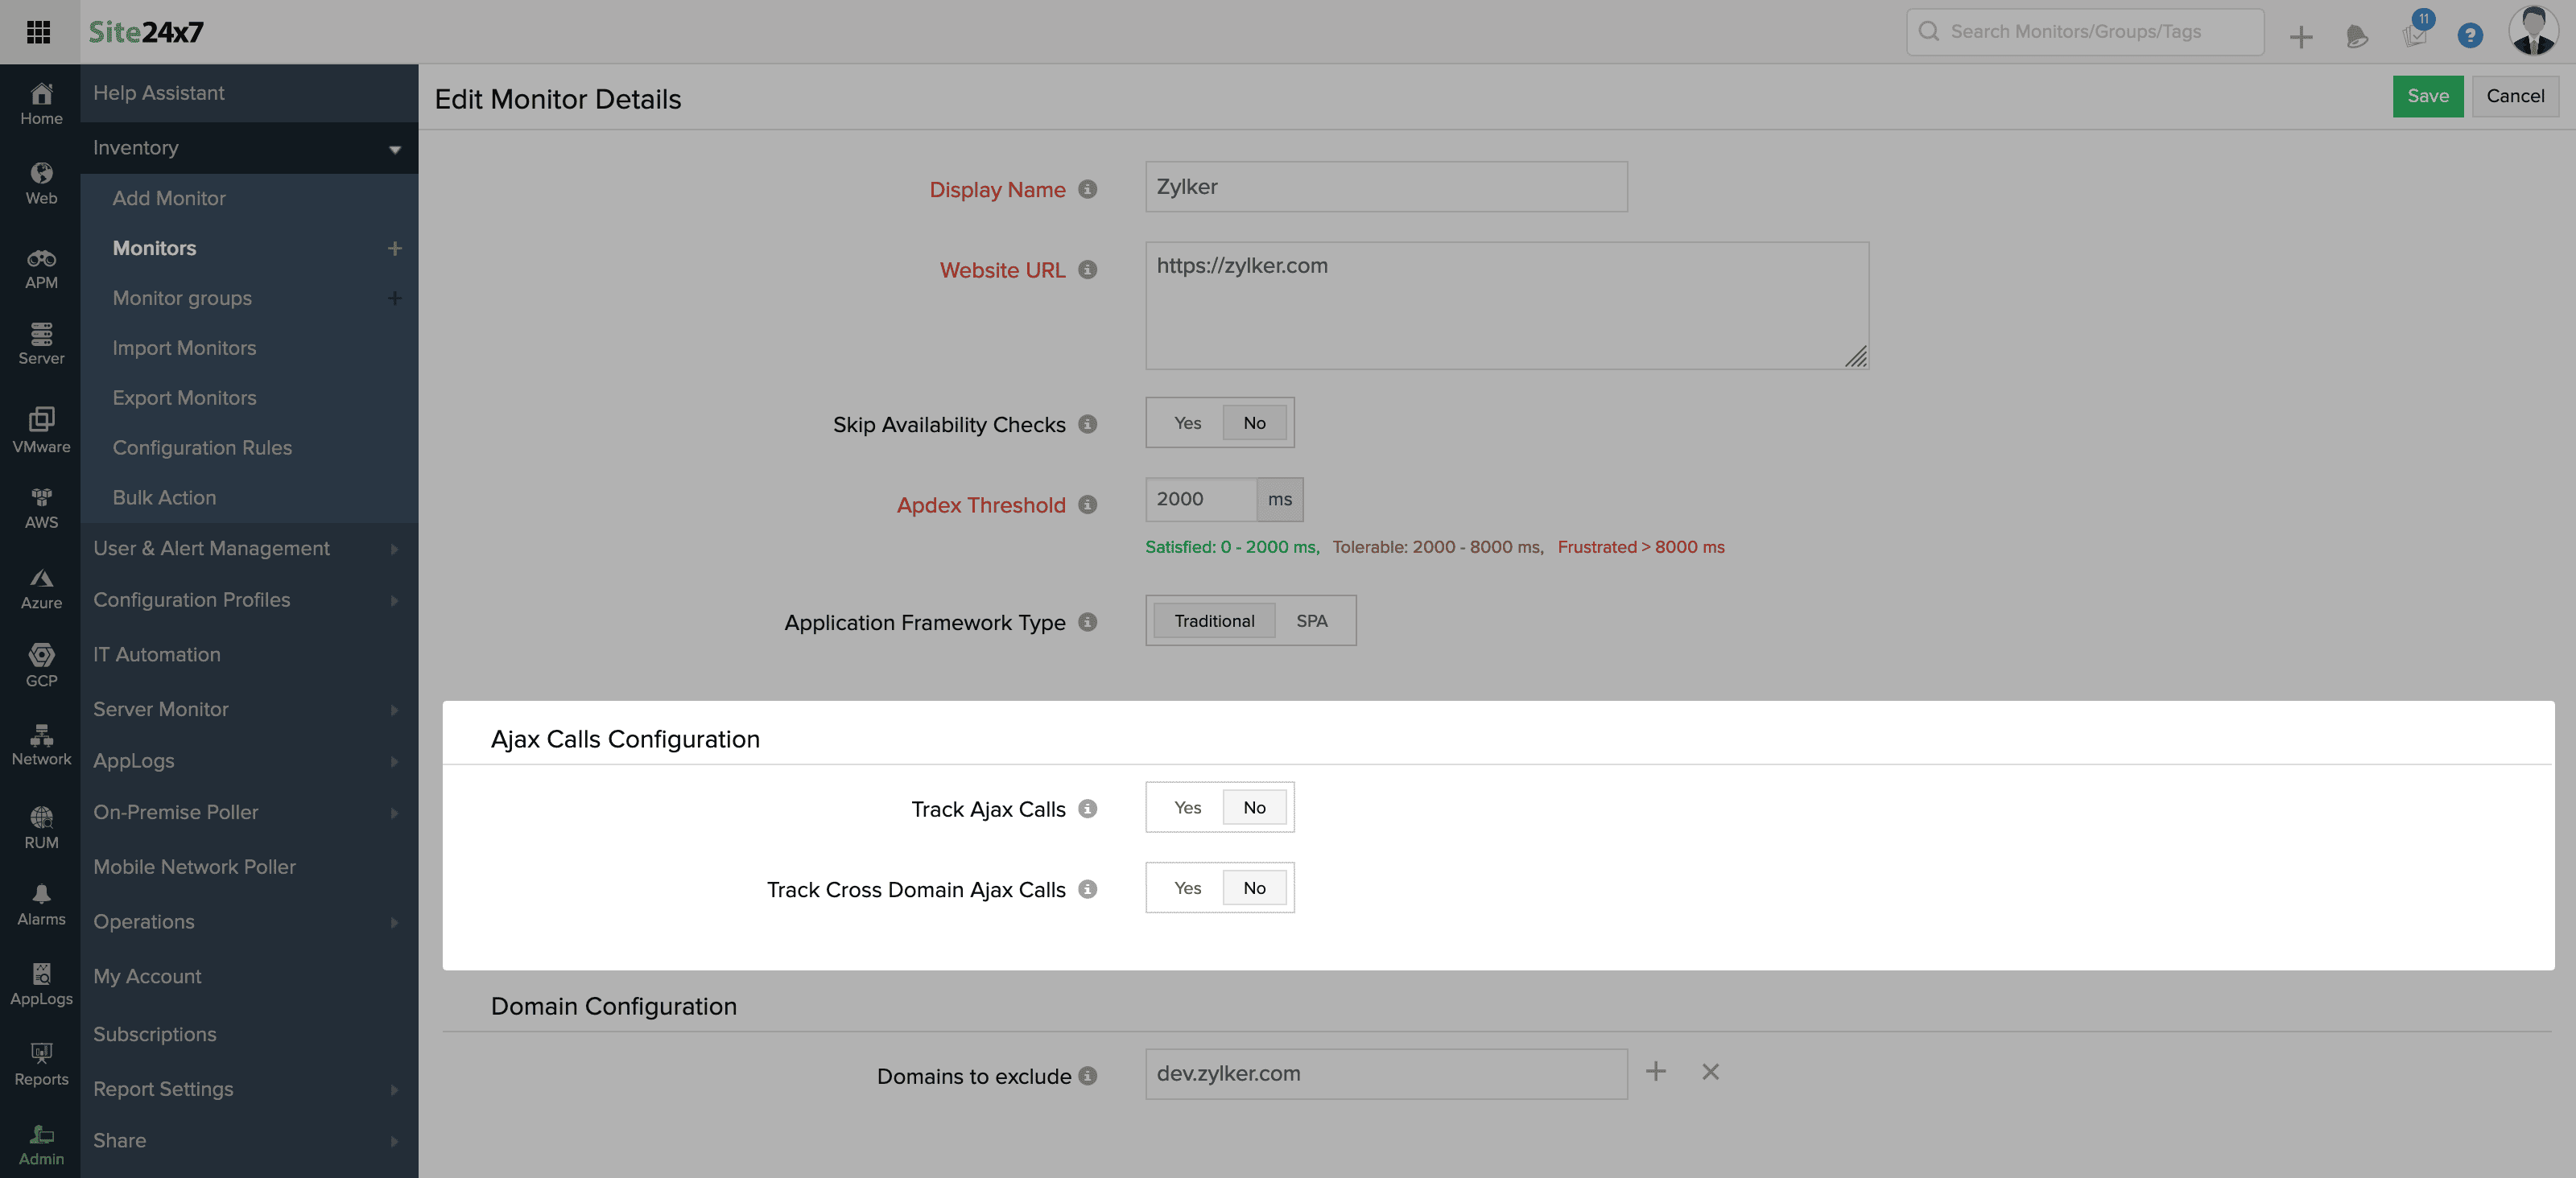Set Track Cross Domain Ajax Calls No
Image resolution: width=2576 pixels, height=1178 pixels.
tap(1254, 888)
